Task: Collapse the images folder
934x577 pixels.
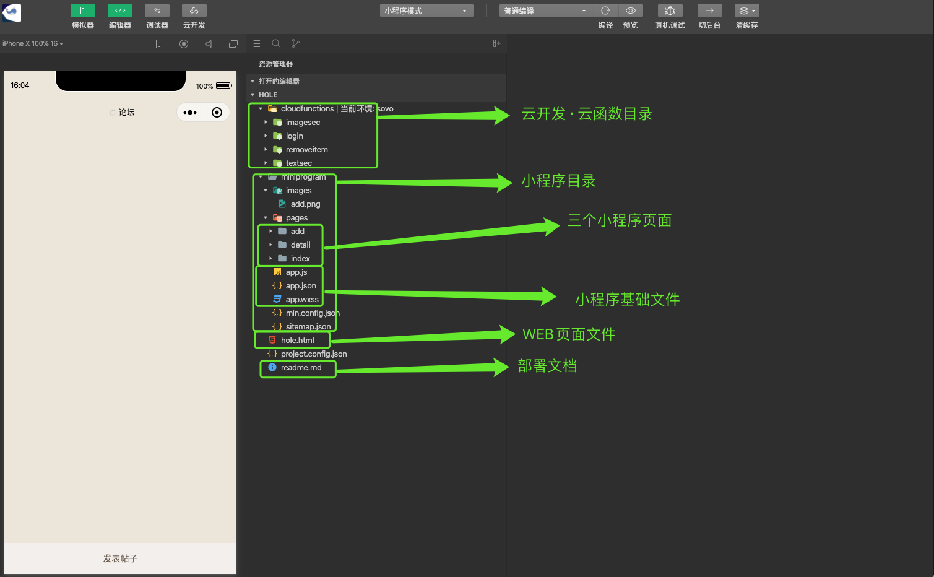Action: coord(266,191)
